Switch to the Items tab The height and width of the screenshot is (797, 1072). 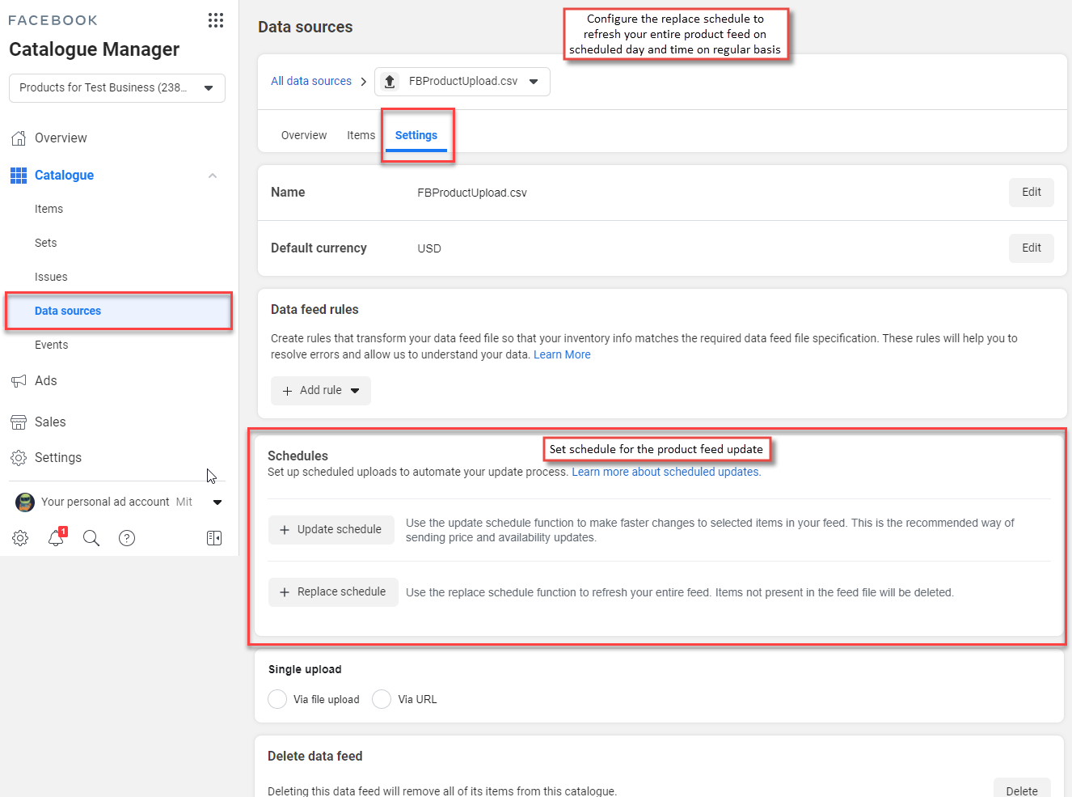click(x=361, y=135)
